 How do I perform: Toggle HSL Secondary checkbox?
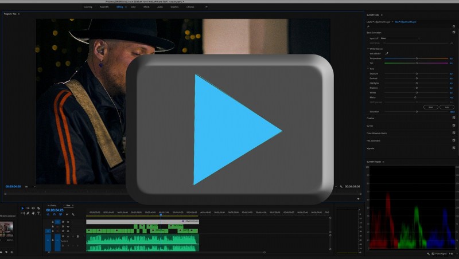pos(454,140)
